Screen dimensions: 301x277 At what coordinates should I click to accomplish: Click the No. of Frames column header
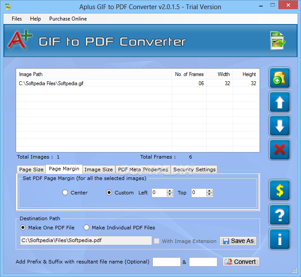(189, 74)
